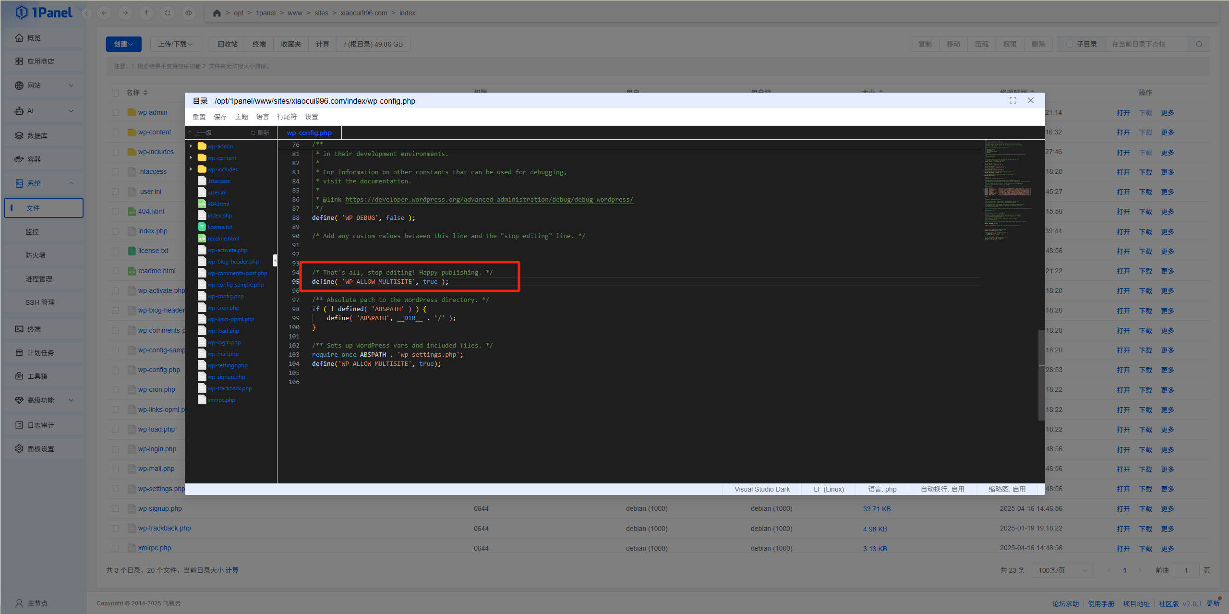
Task: Open the 主题 theme menu in editor
Action: click(x=241, y=117)
